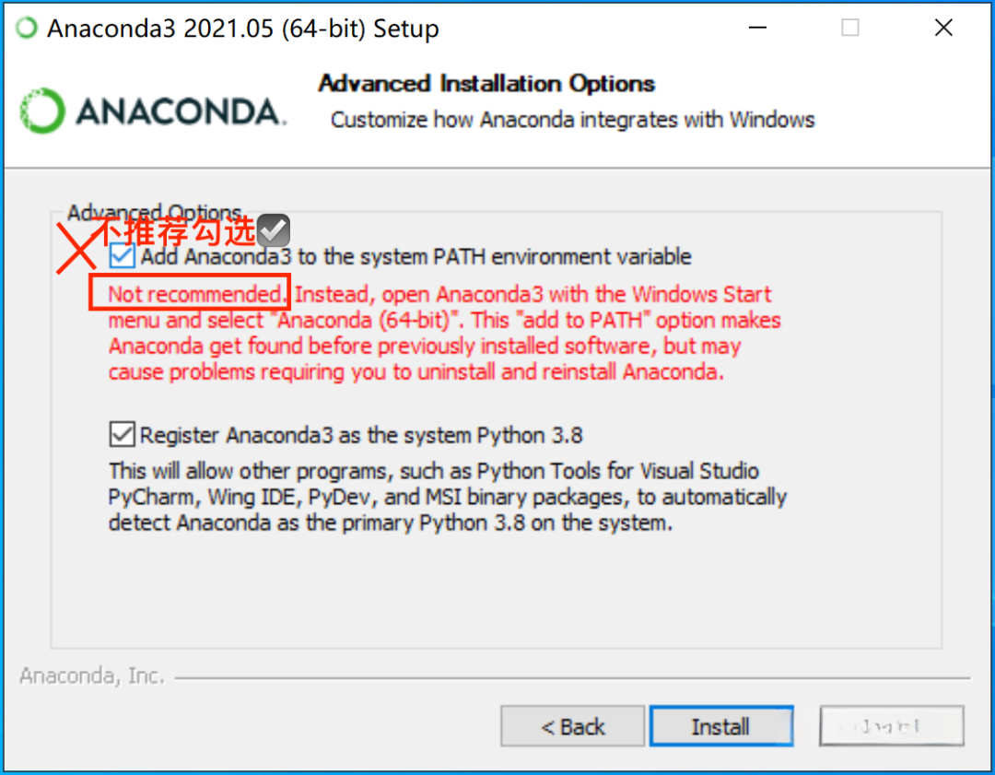This screenshot has height=775, width=995.
Task: Click the "Advanced Installation Options" heading
Action: [x=486, y=84]
